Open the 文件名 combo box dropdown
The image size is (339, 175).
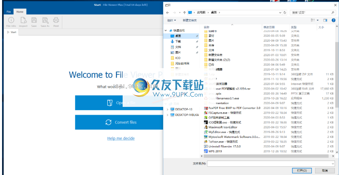[332, 163]
